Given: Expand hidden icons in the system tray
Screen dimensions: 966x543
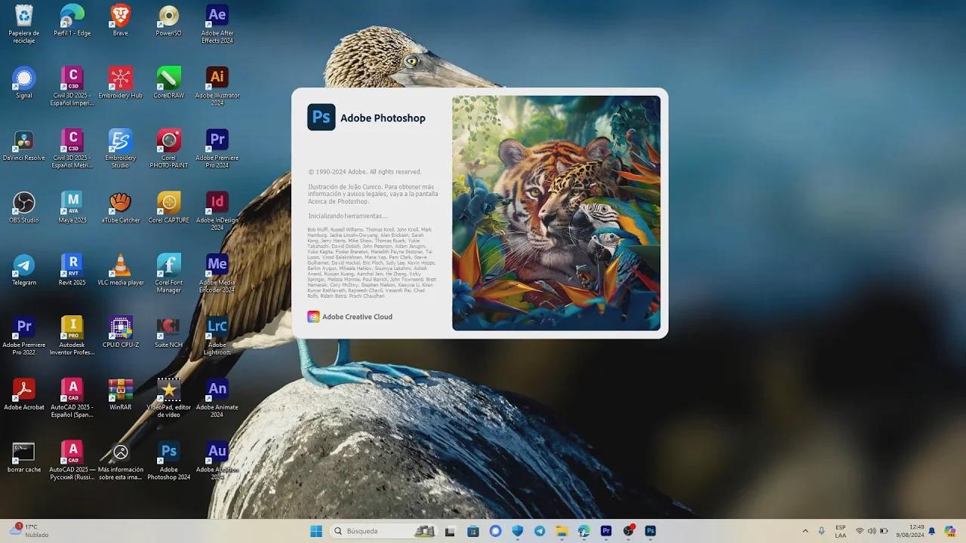Looking at the screenshot, I should coord(807,531).
